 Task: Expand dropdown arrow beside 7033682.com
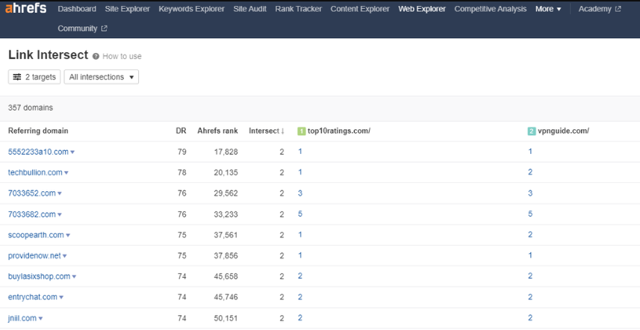(60, 214)
